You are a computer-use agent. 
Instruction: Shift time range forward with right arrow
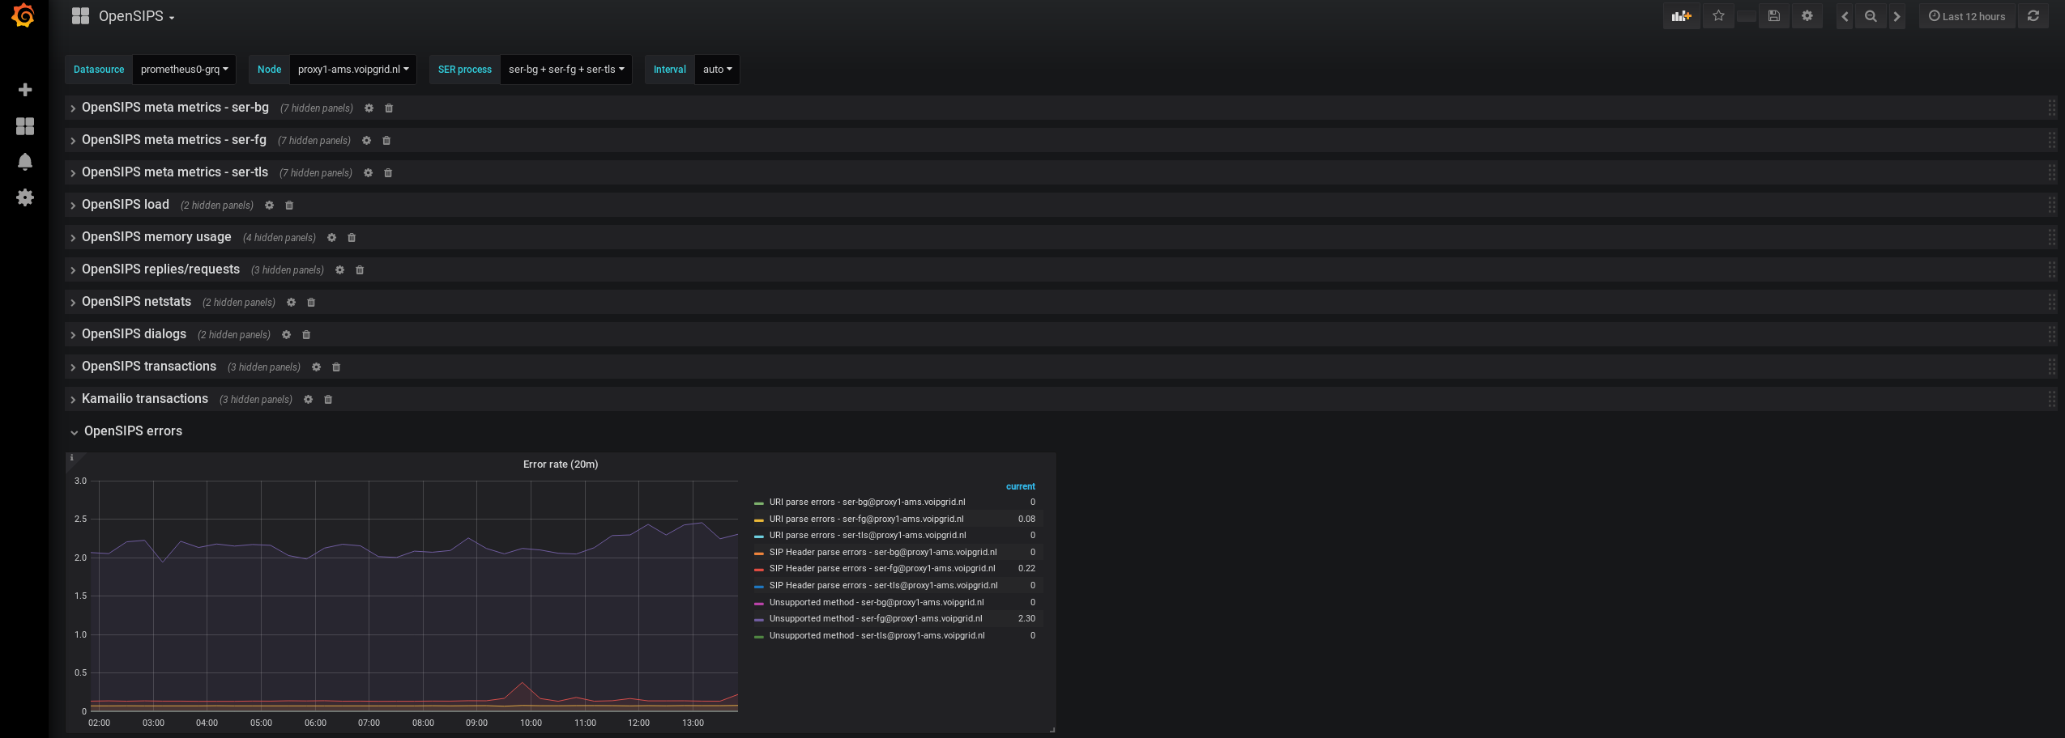coord(1896,16)
